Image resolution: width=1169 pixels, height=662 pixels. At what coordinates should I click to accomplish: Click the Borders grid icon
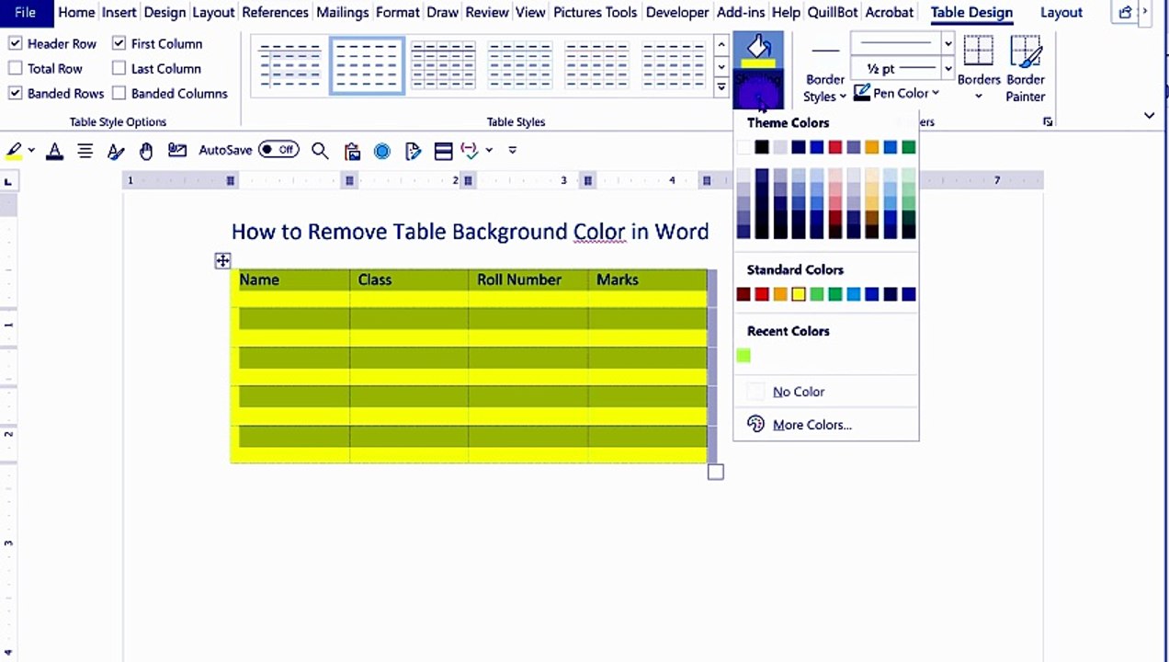coord(978,51)
